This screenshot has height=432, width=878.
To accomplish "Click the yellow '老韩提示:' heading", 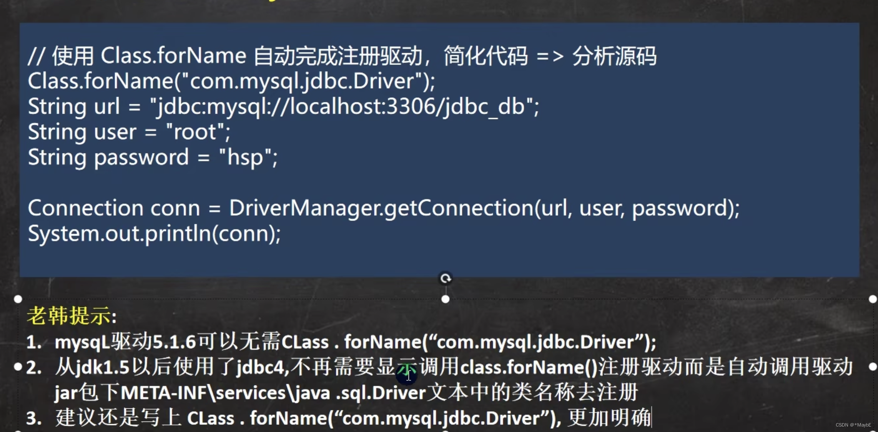I will click(72, 315).
